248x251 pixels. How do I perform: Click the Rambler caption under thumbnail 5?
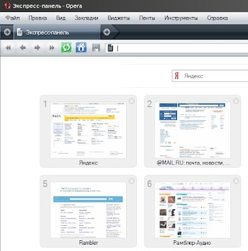tap(89, 243)
